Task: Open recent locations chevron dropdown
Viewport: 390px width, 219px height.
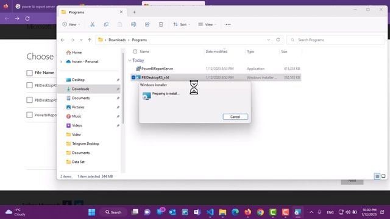Action: 81,40
